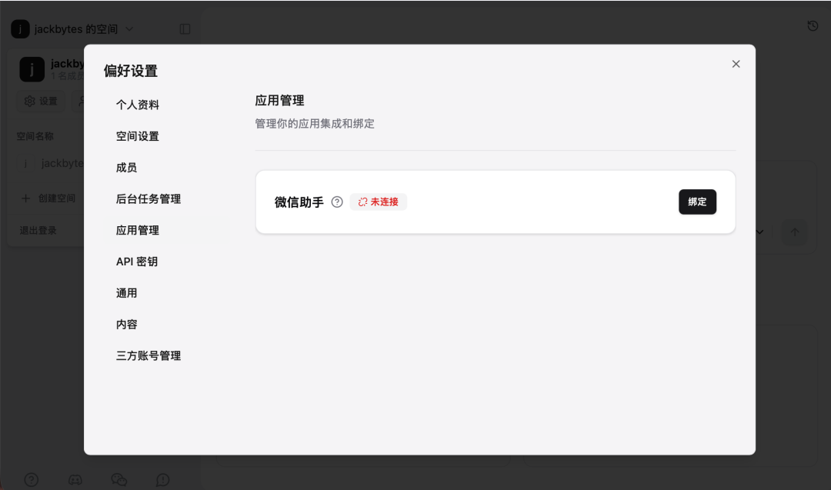Screen dimensions: 831x490
Task: Open the 个人资料 settings section
Action: 138,105
